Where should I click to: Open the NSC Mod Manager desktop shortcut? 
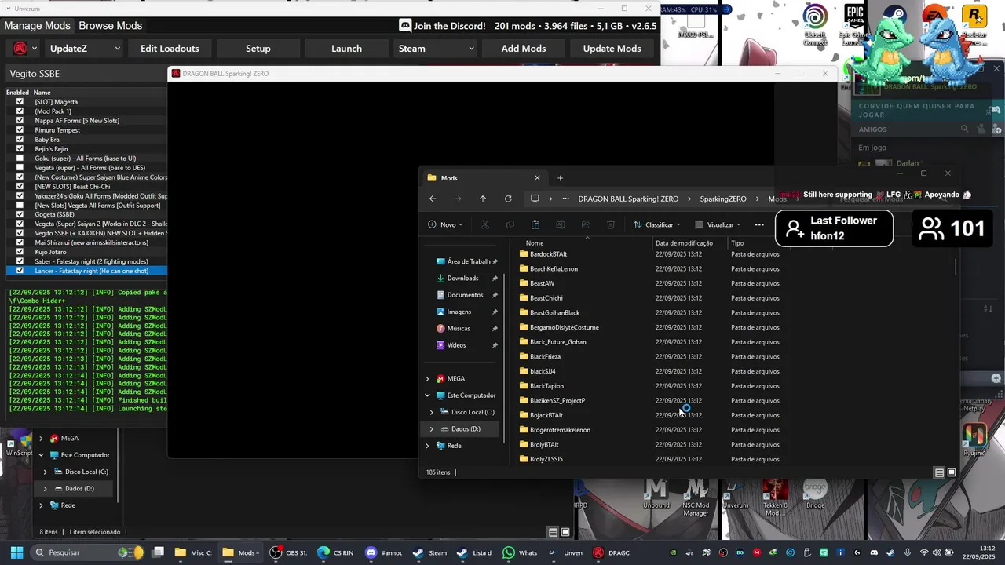coord(696,498)
